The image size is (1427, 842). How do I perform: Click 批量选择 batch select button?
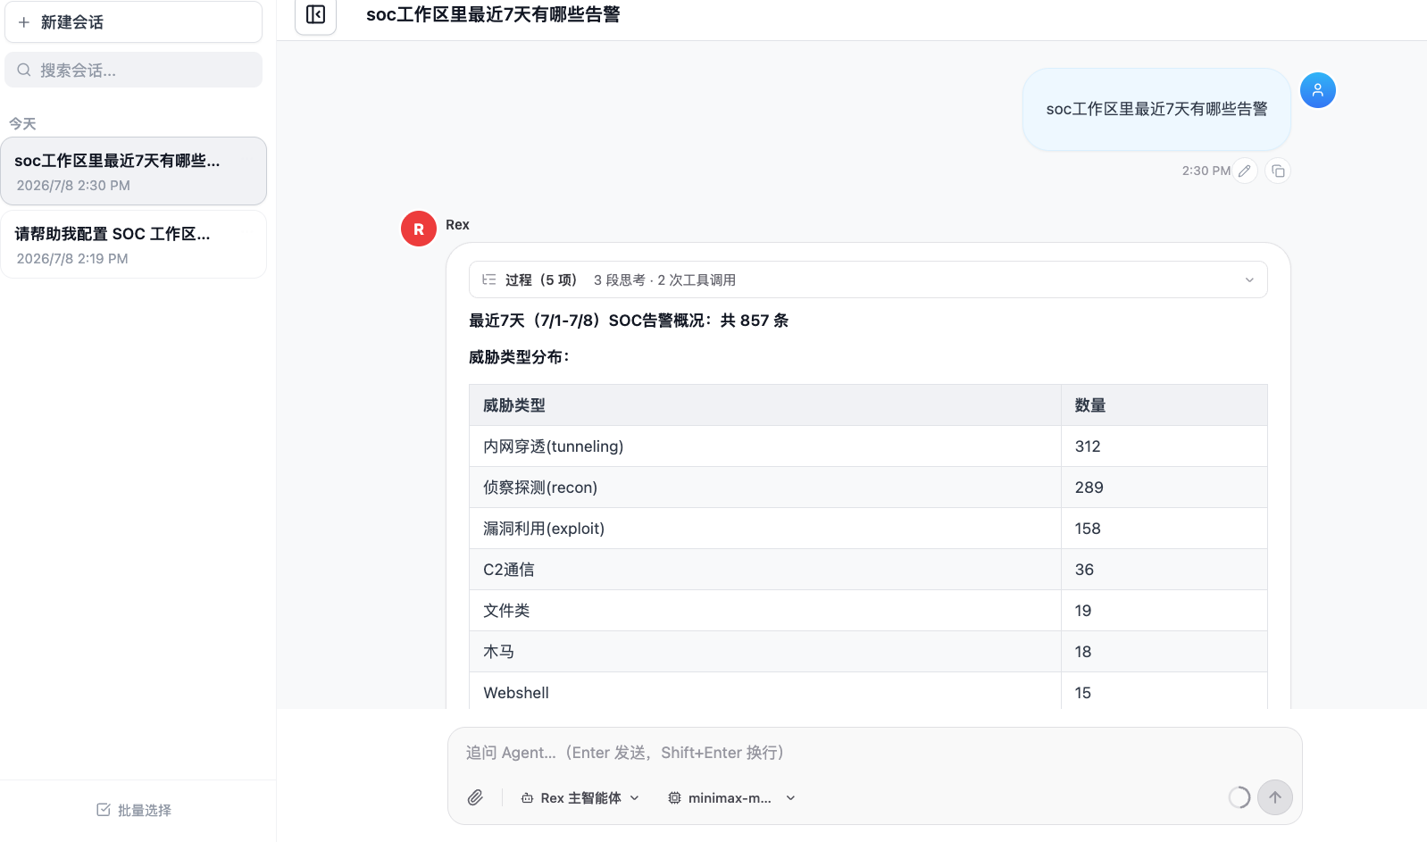point(134,810)
